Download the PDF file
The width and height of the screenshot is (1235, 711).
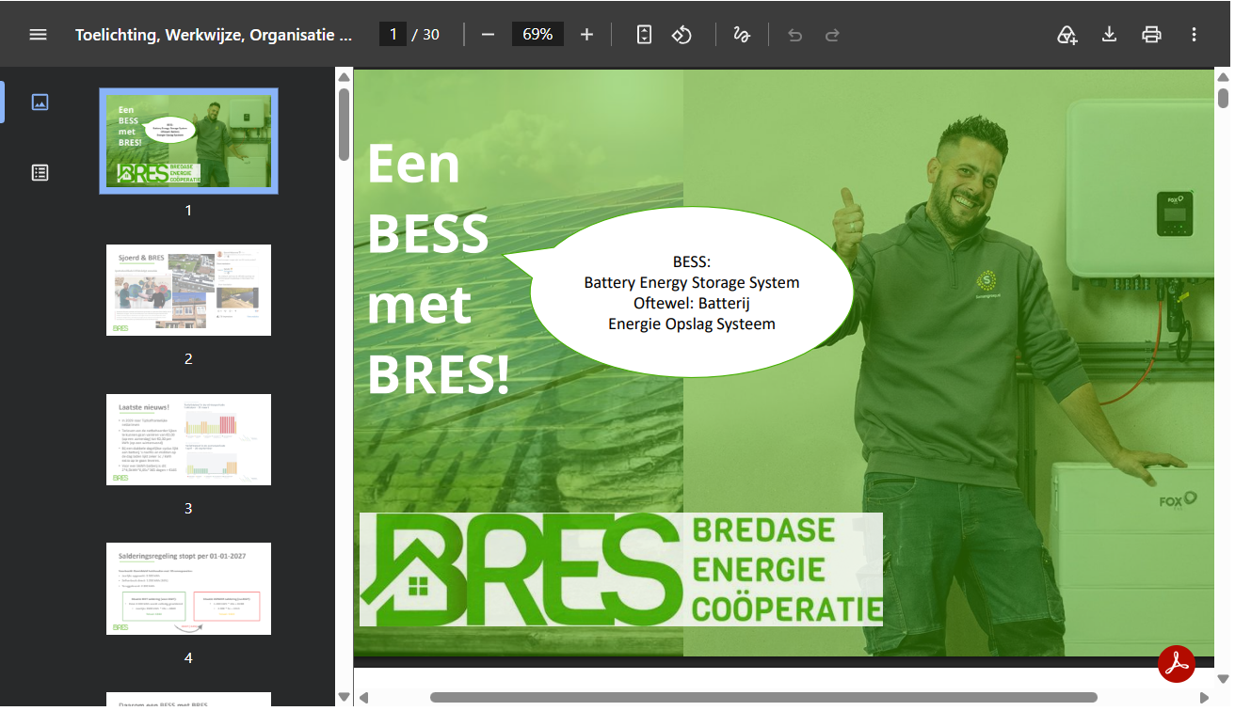tap(1109, 35)
